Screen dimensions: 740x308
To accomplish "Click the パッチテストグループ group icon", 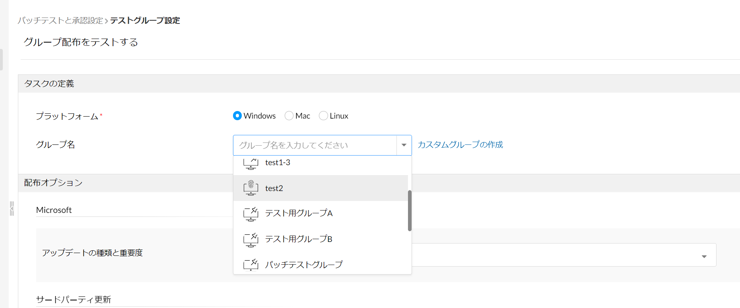I will (251, 265).
